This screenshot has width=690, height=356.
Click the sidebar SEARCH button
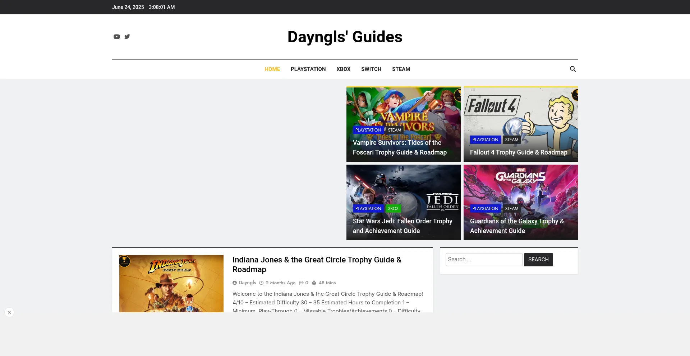538,260
